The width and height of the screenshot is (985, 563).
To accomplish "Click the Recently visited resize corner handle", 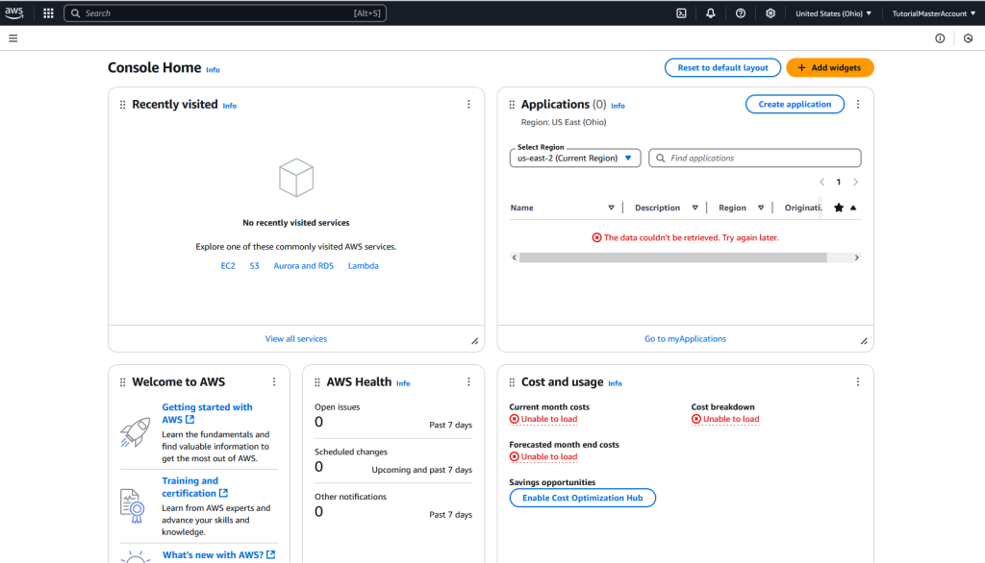I will click(x=475, y=341).
